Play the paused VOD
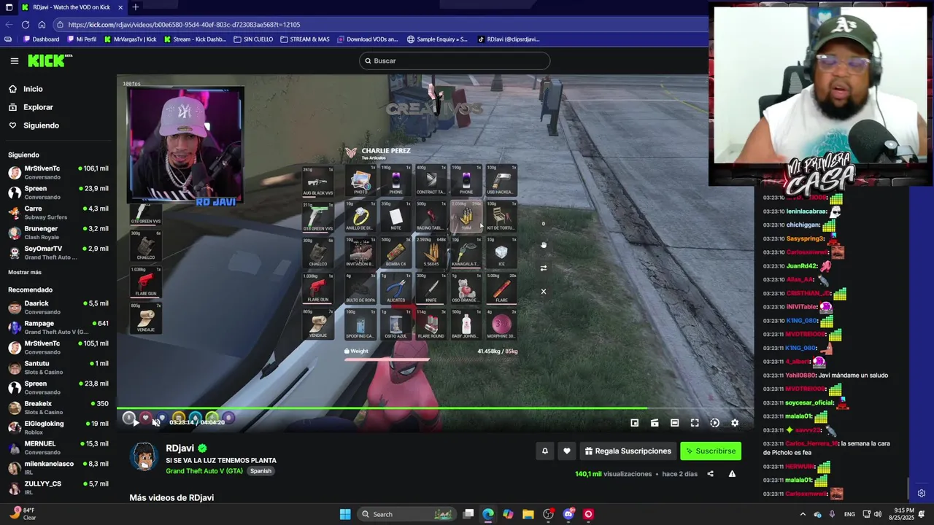 pos(136,422)
